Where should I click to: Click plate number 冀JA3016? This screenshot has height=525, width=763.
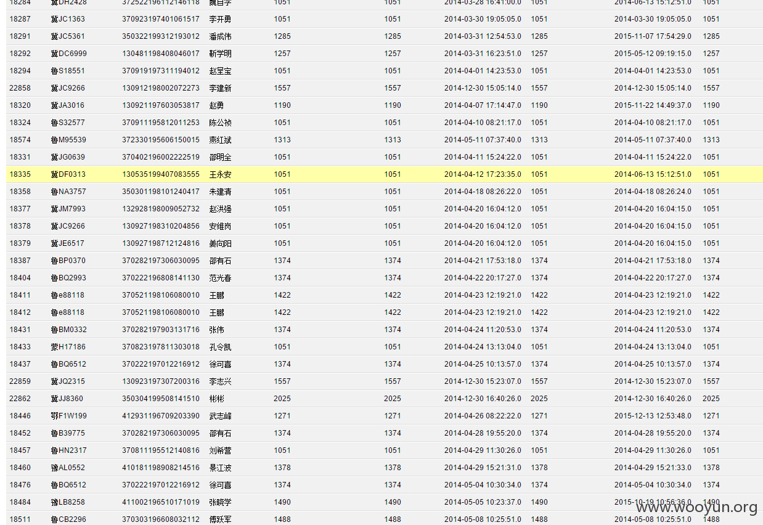pos(68,105)
